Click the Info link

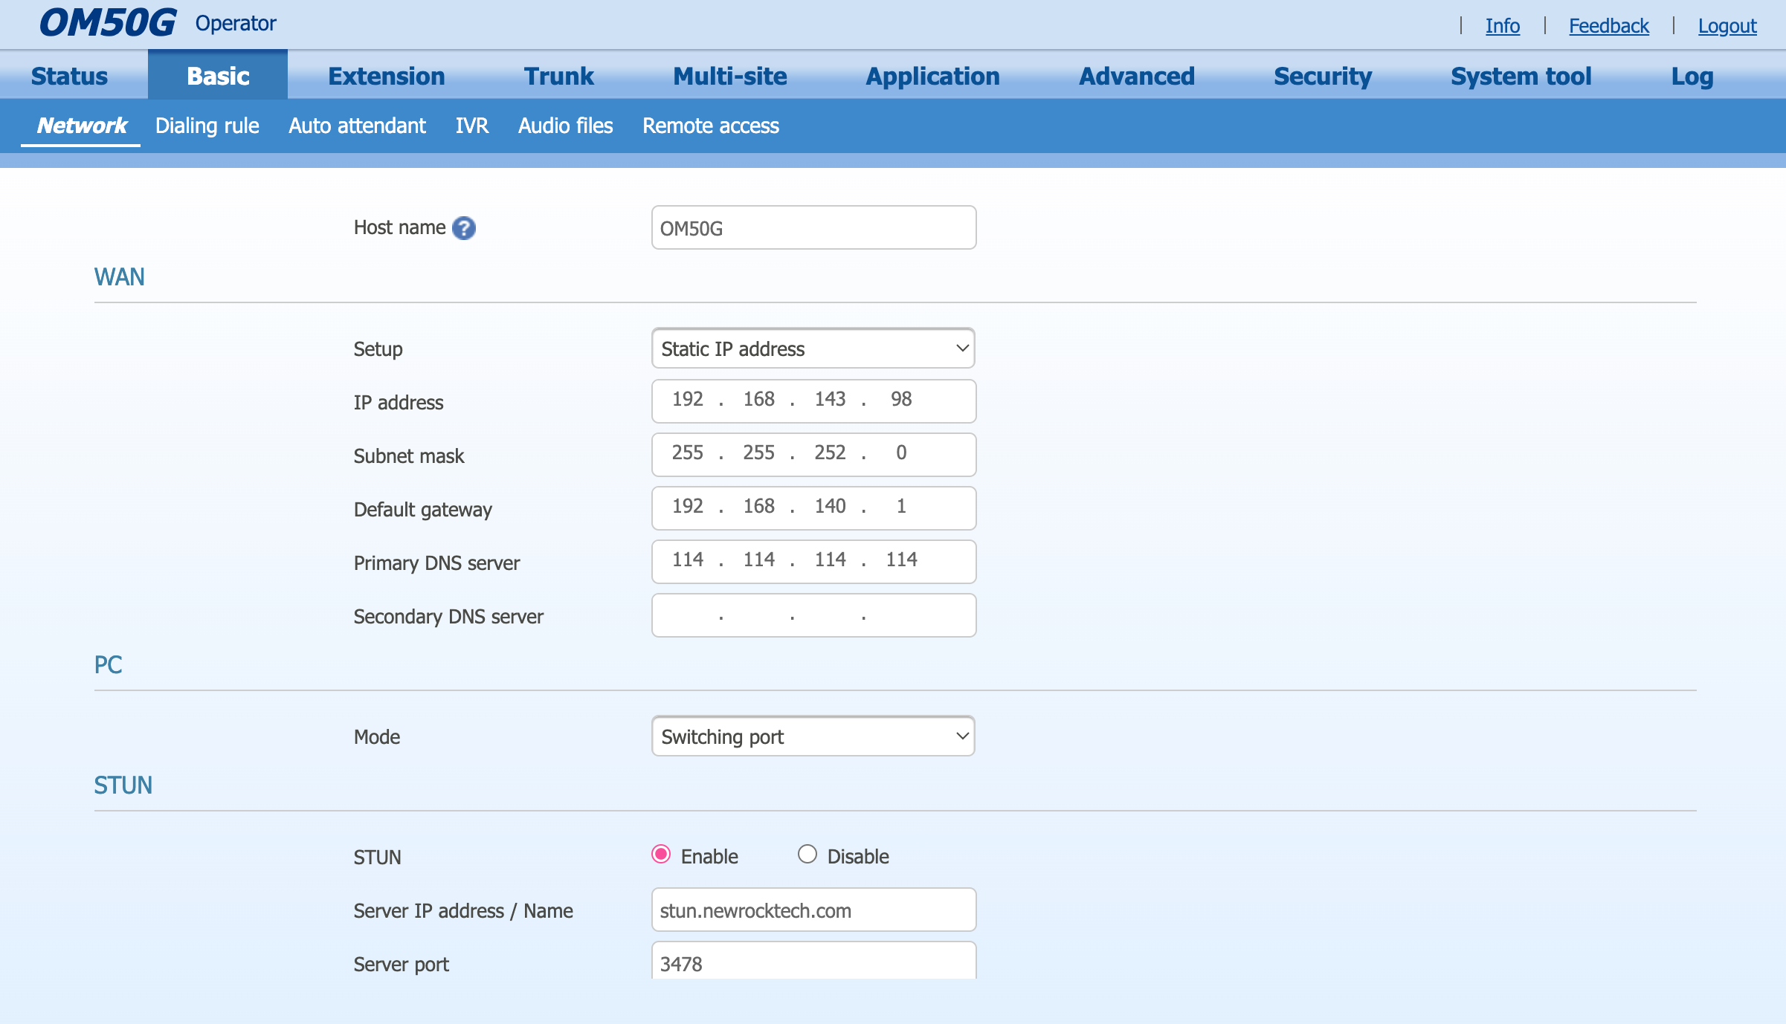click(x=1502, y=26)
